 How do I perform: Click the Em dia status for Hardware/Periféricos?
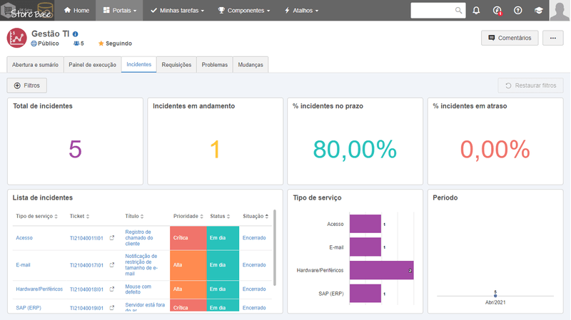[x=223, y=289]
